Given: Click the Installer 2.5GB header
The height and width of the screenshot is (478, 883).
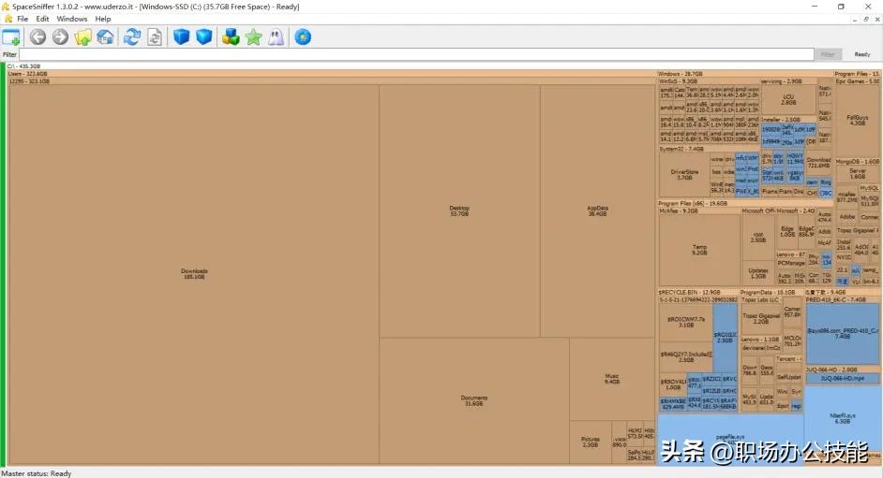Looking at the screenshot, I should tap(788, 120).
